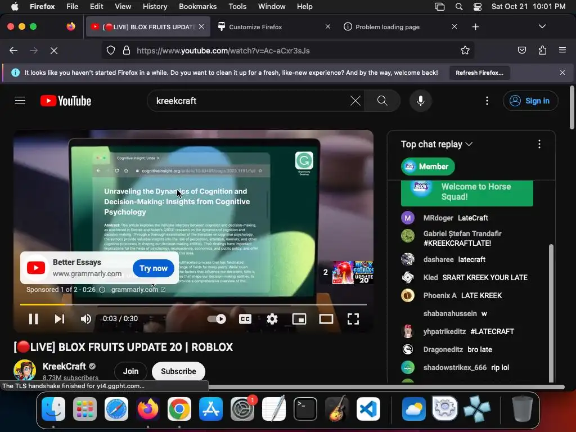
Task: Click the chat panel vertical scrollbar
Action: pos(551,313)
